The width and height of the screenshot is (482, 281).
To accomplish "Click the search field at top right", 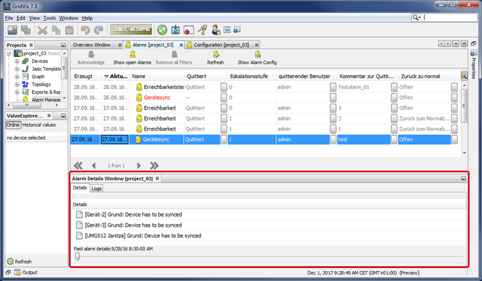I will [x=450, y=17].
